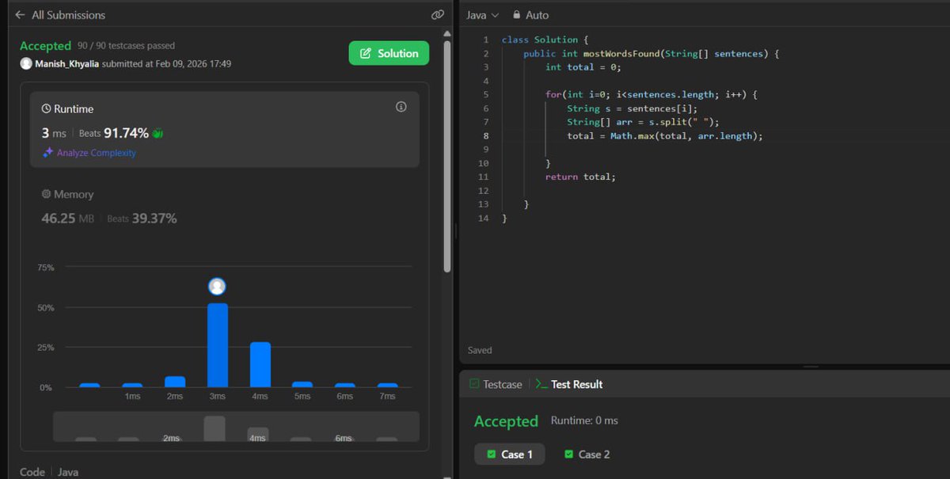950x479 pixels.
Task: Click the Memory chip icon
Action: point(46,194)
